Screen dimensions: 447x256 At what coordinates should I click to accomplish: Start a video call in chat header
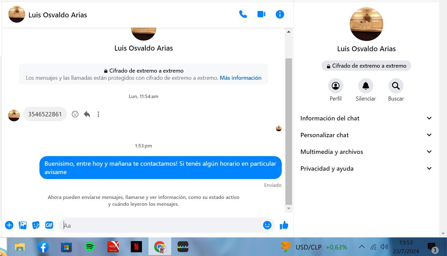[x=261, y=14]
